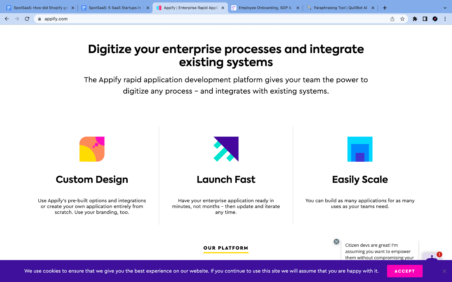Click the Launch Fast purple arrow icon
The height and width of the screenshot is (282, 452).
[x=226, y=149]
